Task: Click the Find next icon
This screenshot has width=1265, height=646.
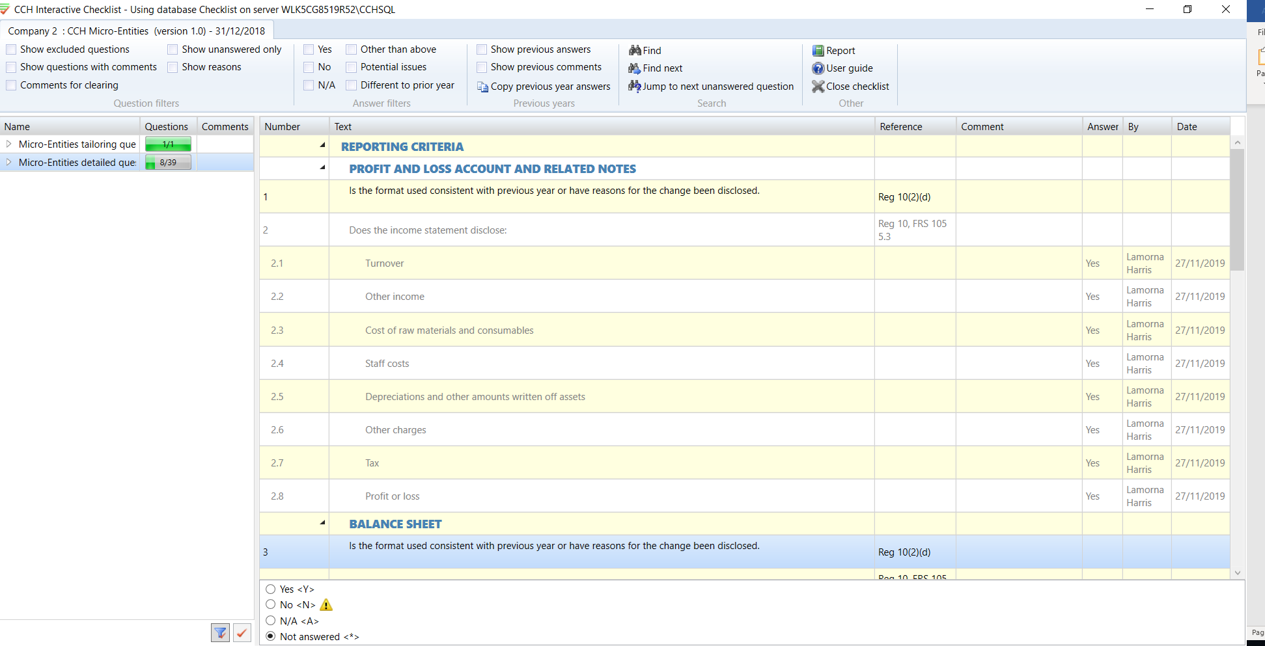Action: click(635, 68)
